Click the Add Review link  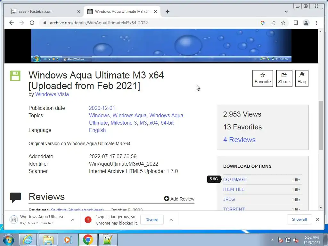point(179,199)
